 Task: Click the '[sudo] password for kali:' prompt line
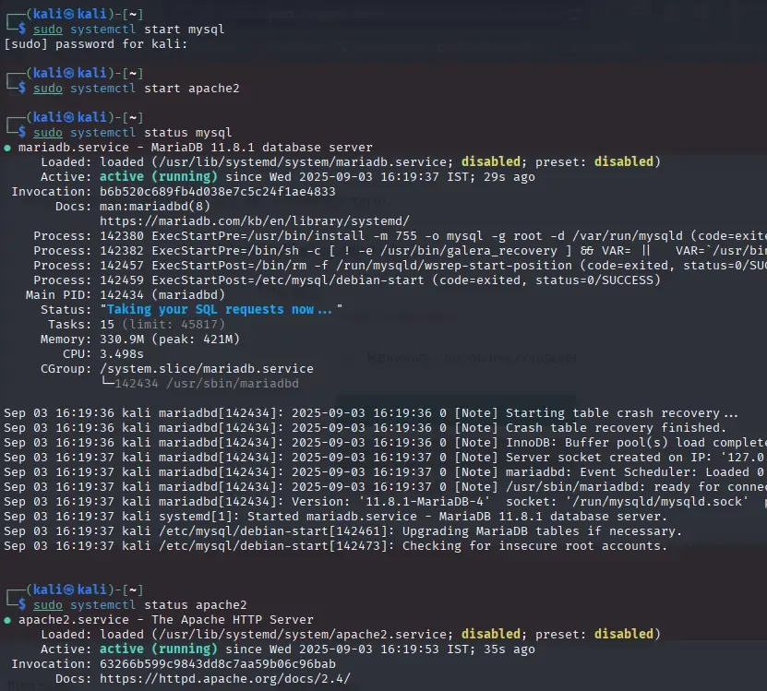pos(95,44)
